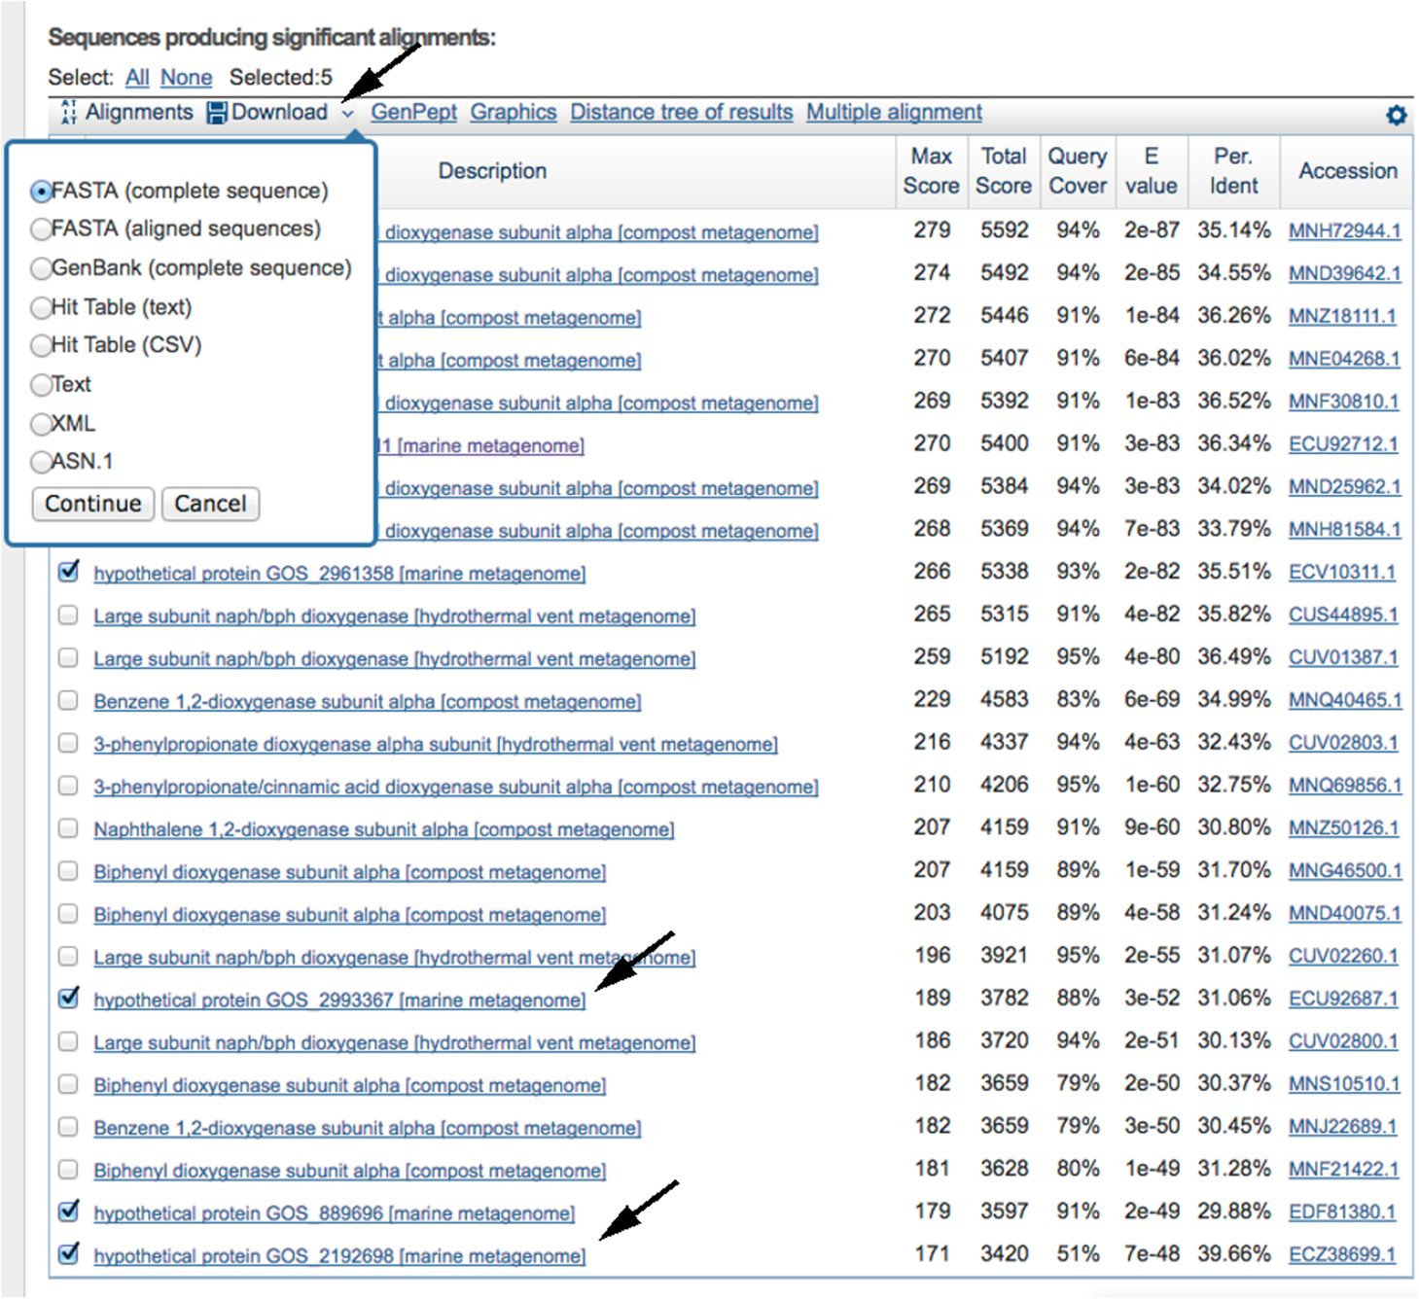Open Naphthalene 1,2-dioxygenase subunit alpha link

(x=384, y=829)
